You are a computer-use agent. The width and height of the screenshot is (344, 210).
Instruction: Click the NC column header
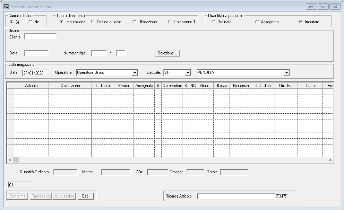pyautogui.click(x=192, y=86)
